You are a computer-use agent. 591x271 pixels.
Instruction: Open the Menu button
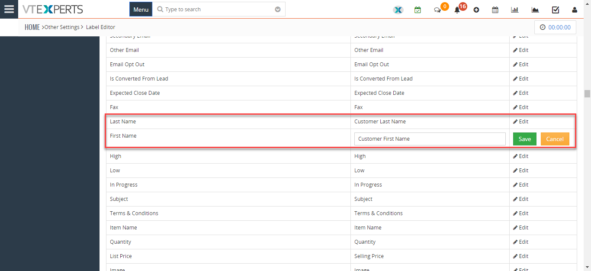tap(141, 9)
